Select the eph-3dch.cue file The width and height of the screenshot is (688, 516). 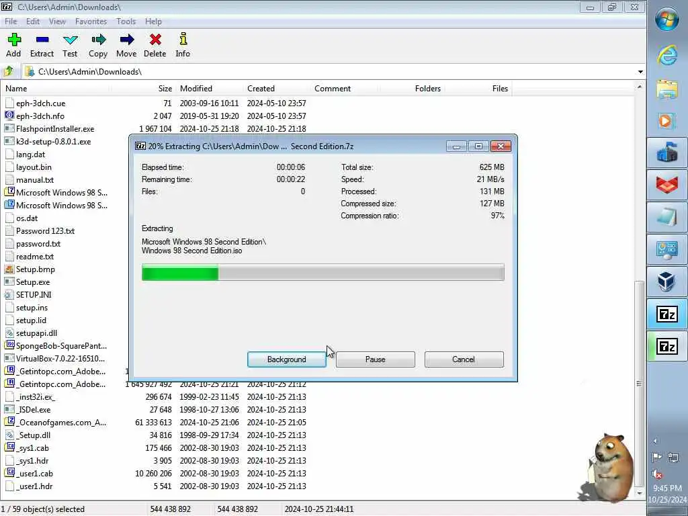click(40, 103)
